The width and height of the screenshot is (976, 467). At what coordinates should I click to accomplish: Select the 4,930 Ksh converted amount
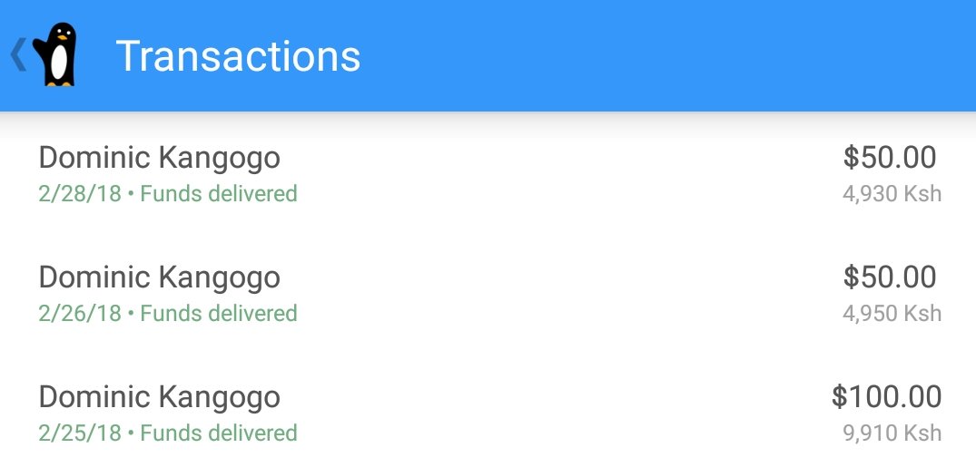pyautogui.click(x=892, y=194)
